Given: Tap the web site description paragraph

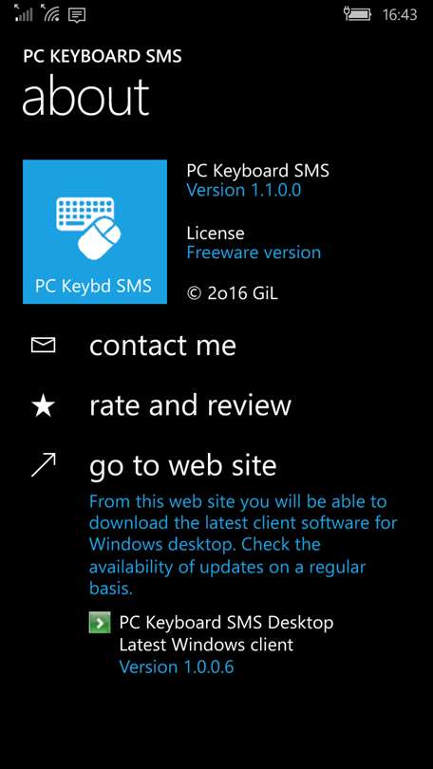Looking at the screenshot, I should tap(243, 545).
